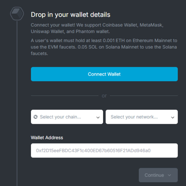Click the 'Select your network...' placeholder text
The height and width of the screenshot is (186, 186).
point(134,117)
